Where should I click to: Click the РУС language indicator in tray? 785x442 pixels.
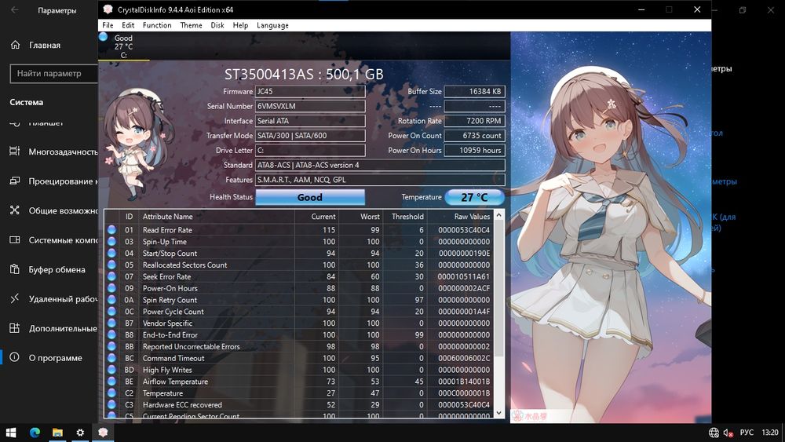[x=747, y=433]
